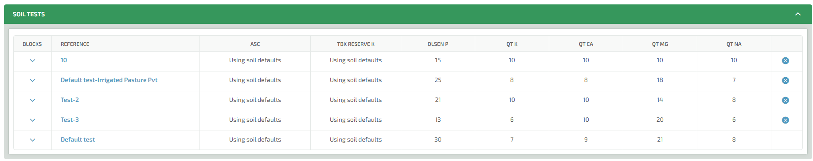Click the TBK Reserve K header
Viewport: 813px width, 161px height.
click(356, 44)
